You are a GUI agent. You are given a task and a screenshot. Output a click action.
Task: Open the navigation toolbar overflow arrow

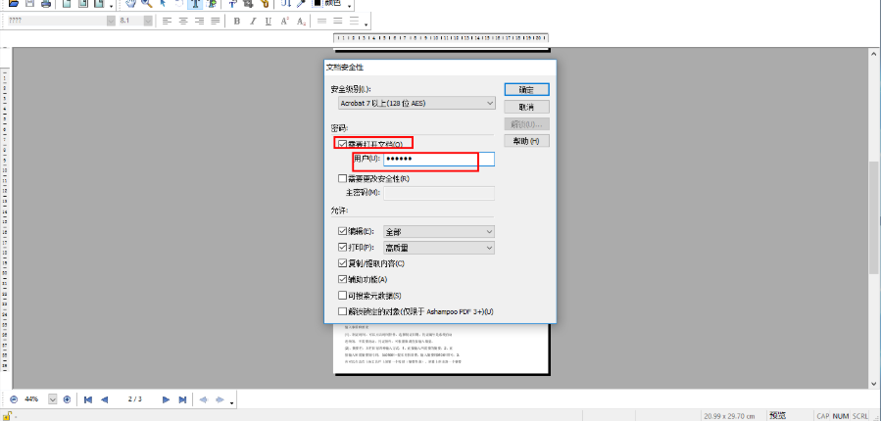pos(232,403)
